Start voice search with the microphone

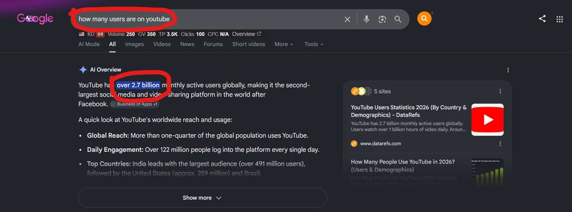pyautogui.click(x=367, y=19)
